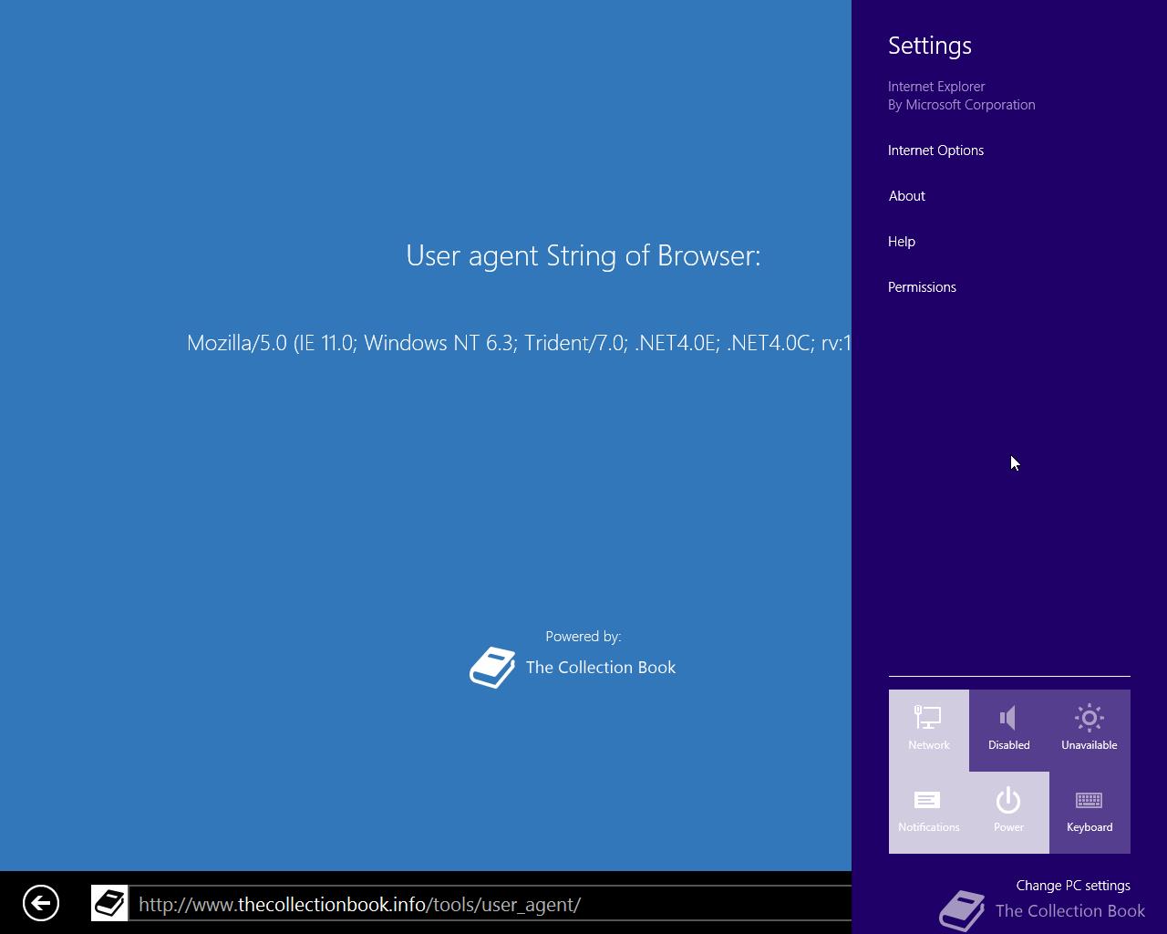This screenshot has height=934, width=1167.
Task: Click the Mozilla/5.0 user agent string text
Action: click(x=519, y=343)
